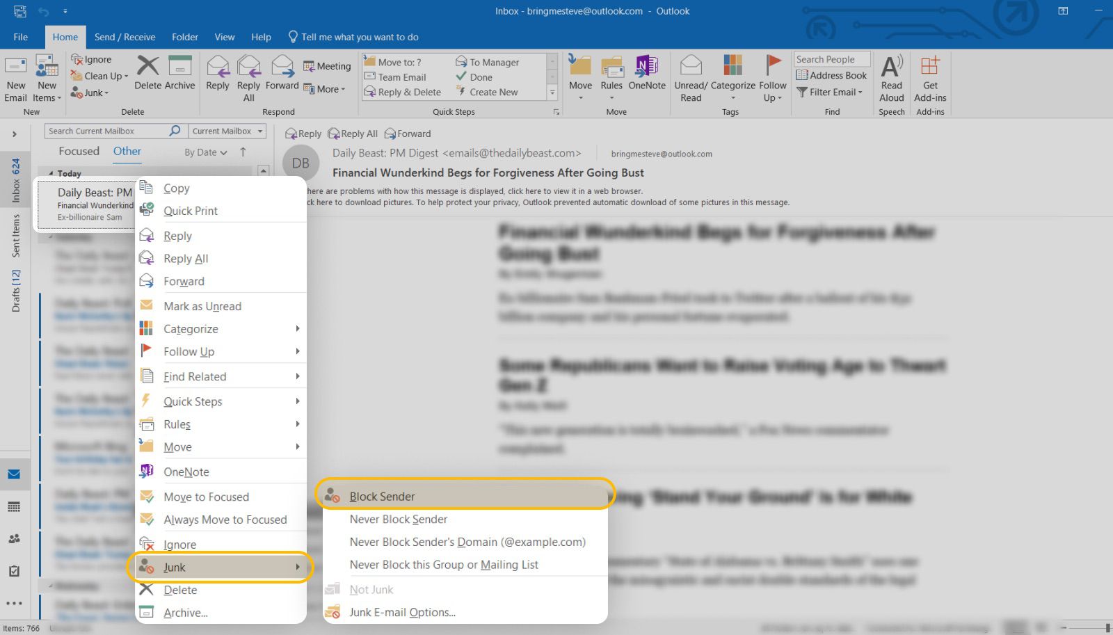Select Reply All from the ribbon
The height and width of the screenshot is (635, 1113).
coord(248,77)
